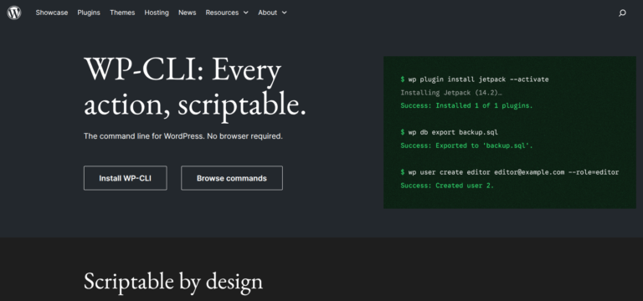Screen dimensions: 643x301
Task: Open the News nav item
Action: pos(187,13)
